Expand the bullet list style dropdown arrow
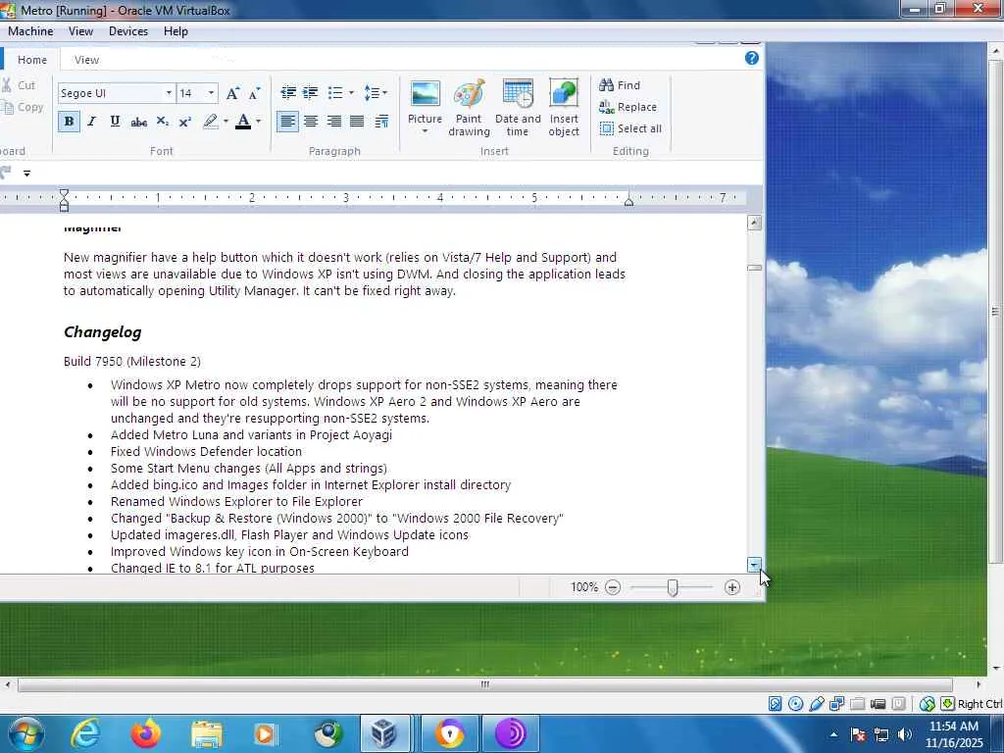Image resolution: width=1004 pixels, height=753 pixels. [351, 93]
